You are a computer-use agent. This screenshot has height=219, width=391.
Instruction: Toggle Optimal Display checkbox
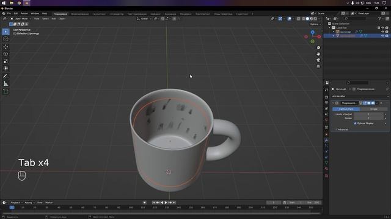click(x=355, y=123)
